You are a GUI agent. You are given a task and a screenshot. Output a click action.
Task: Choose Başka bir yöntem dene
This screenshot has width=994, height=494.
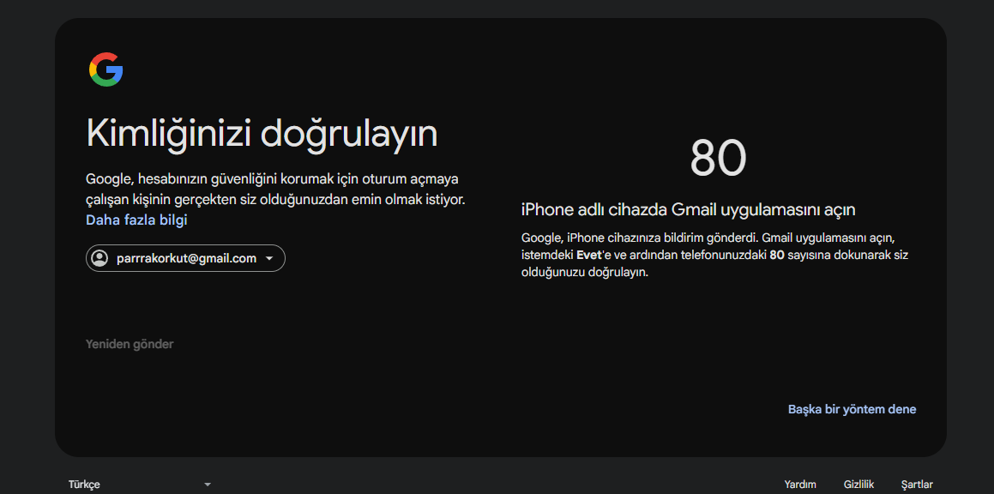pyautogui.click(x=852, y=410)
